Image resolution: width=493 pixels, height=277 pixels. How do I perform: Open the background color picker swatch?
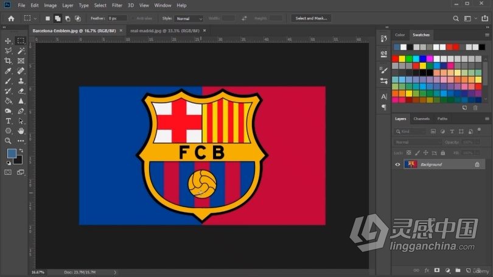click(18, 160)
